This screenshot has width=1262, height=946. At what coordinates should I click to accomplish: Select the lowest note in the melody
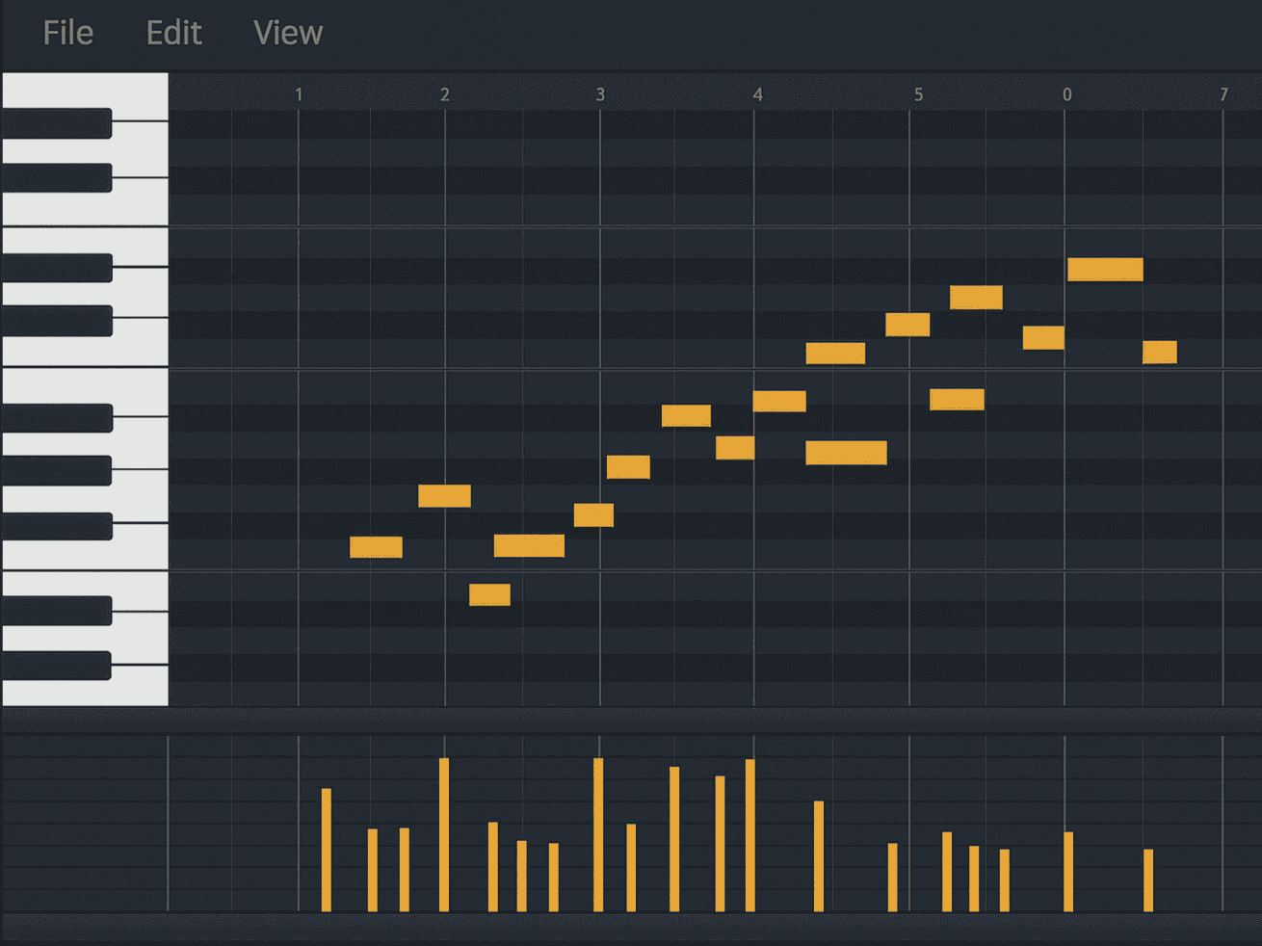[x=488, y=594]
